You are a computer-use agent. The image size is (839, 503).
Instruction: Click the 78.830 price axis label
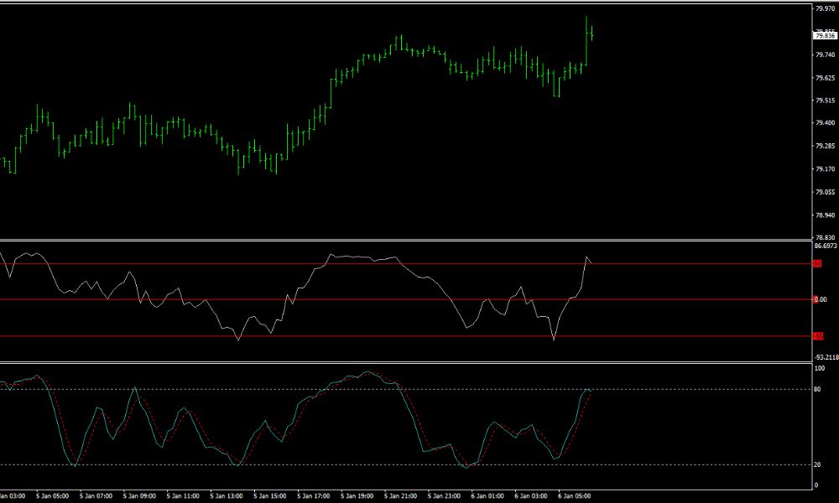click(826, 237)
